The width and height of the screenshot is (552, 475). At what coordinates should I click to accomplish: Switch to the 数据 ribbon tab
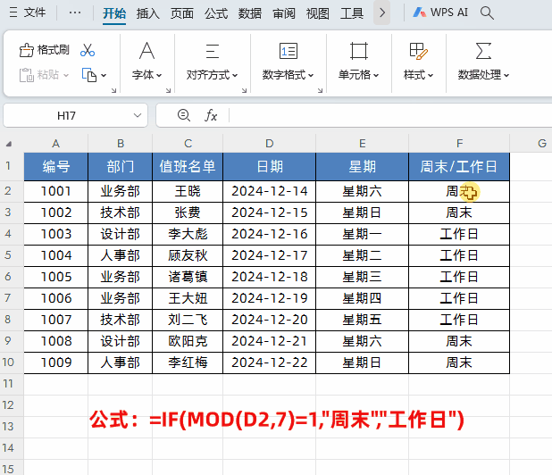[x=250, y=13]
